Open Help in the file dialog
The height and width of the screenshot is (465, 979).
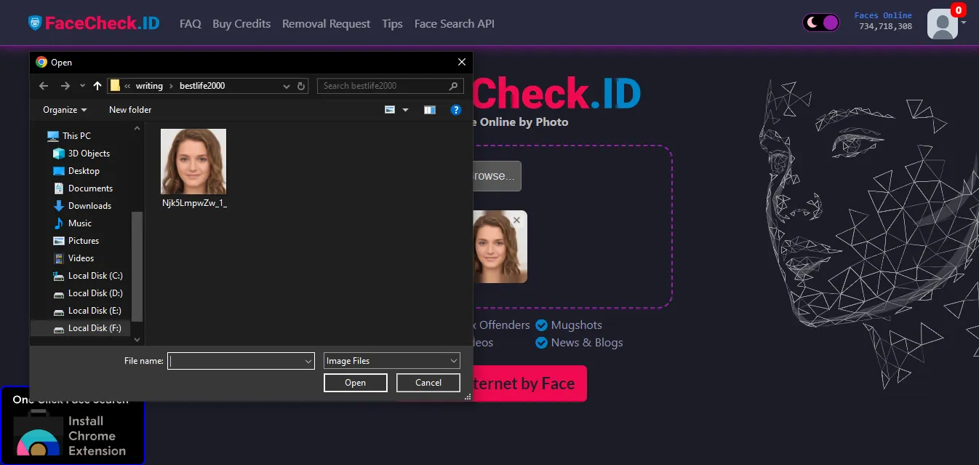click(x=455, y=109)
